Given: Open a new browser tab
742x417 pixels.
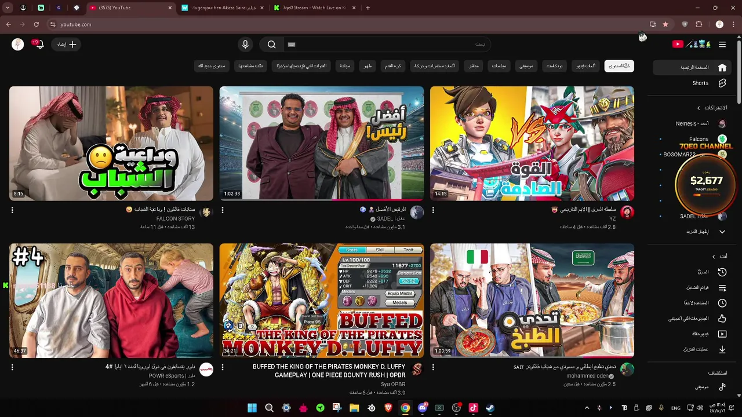Looking at the screenshot, I should click(x=368, y=8).
